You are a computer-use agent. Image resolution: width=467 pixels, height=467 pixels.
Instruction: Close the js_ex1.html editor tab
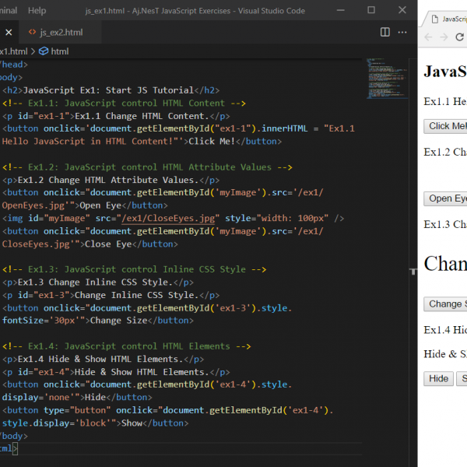click(x=9, y=32)
